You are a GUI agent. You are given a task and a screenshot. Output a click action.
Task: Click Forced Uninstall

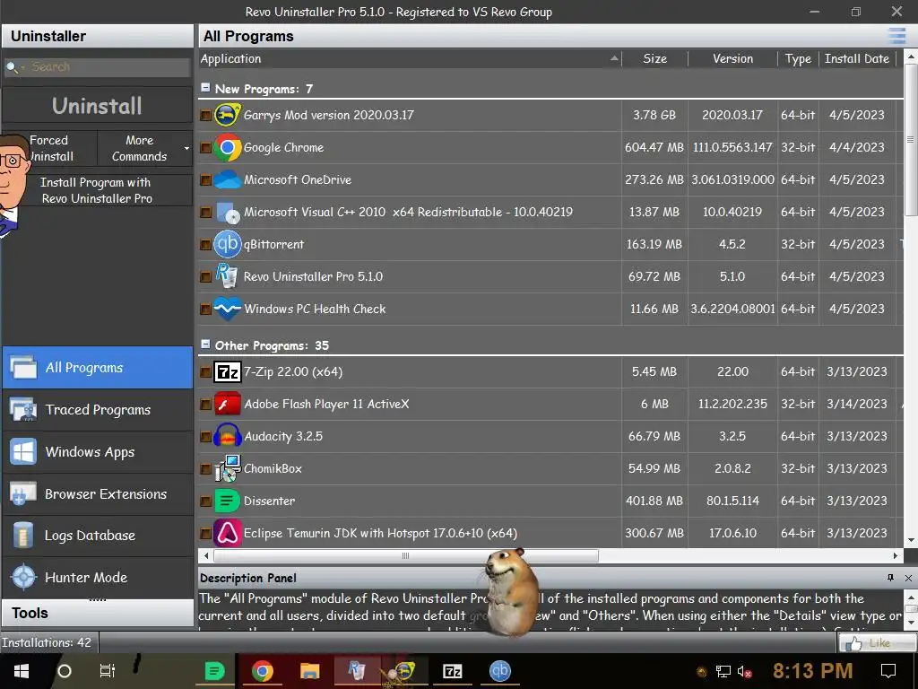coord(50,148)
